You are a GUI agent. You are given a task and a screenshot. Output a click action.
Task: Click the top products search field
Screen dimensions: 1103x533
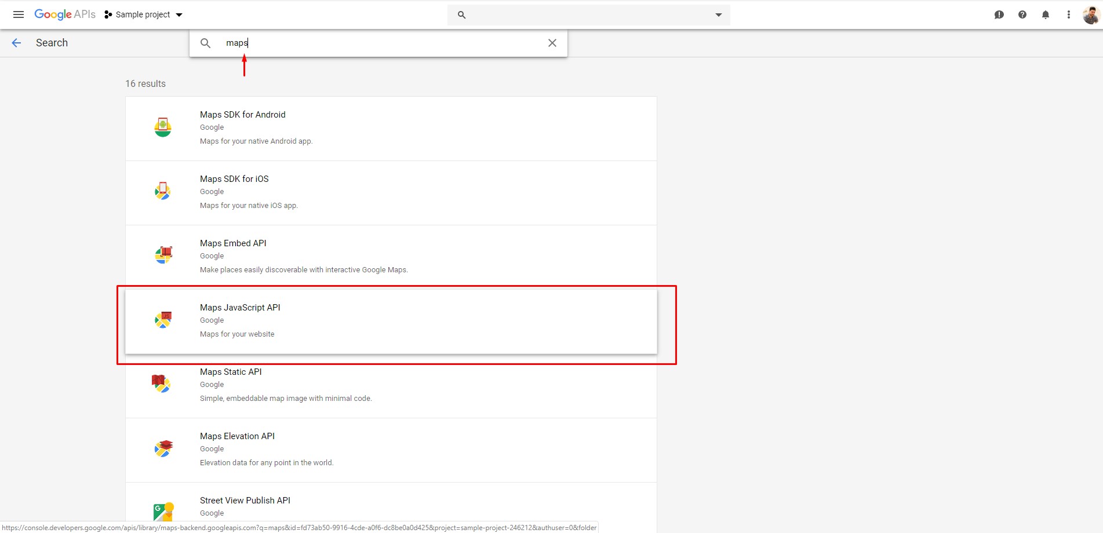(585, 15)
